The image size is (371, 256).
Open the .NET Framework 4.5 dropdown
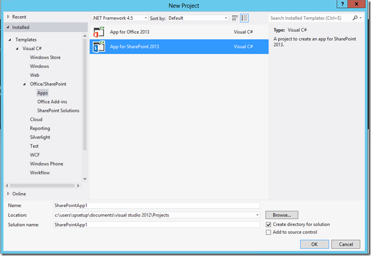point(119,18)
